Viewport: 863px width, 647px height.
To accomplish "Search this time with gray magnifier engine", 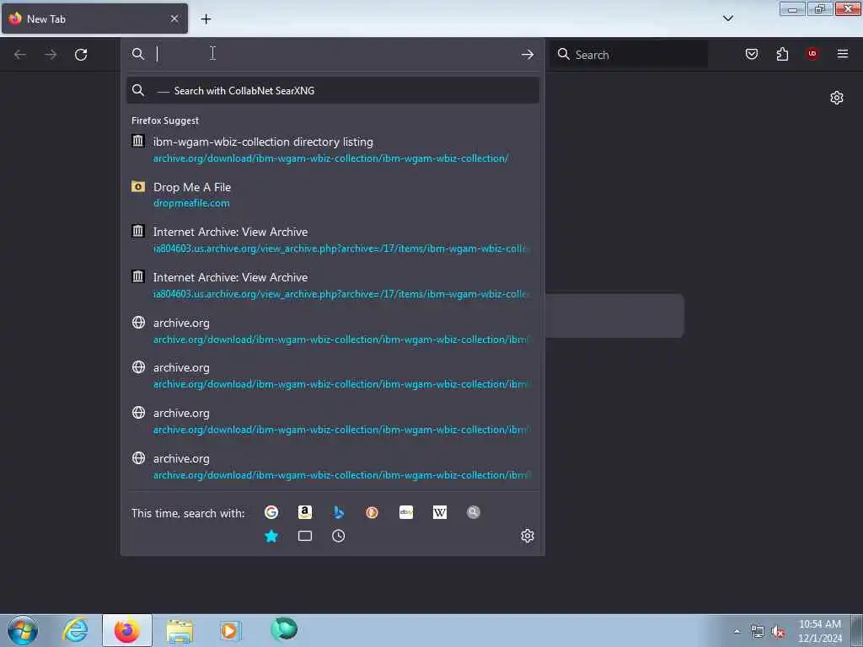I will (474, 513).
